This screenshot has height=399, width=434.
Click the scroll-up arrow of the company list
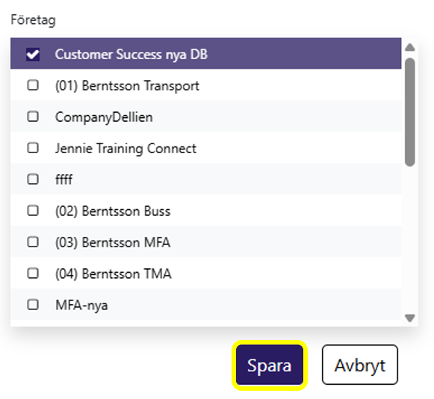(x=409, y=47)
